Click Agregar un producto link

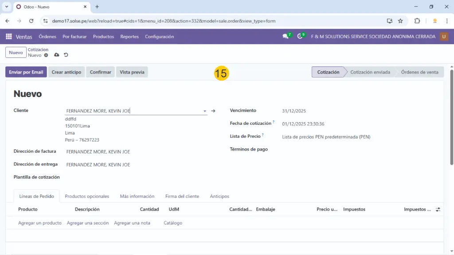point(40,223)
